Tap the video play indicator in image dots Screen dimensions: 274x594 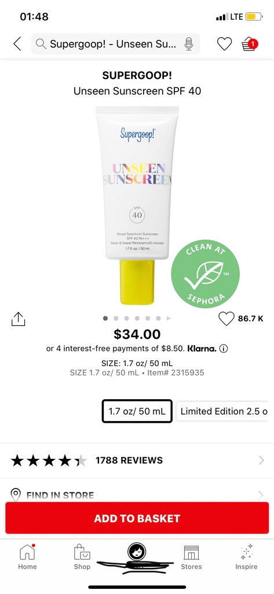169,318
